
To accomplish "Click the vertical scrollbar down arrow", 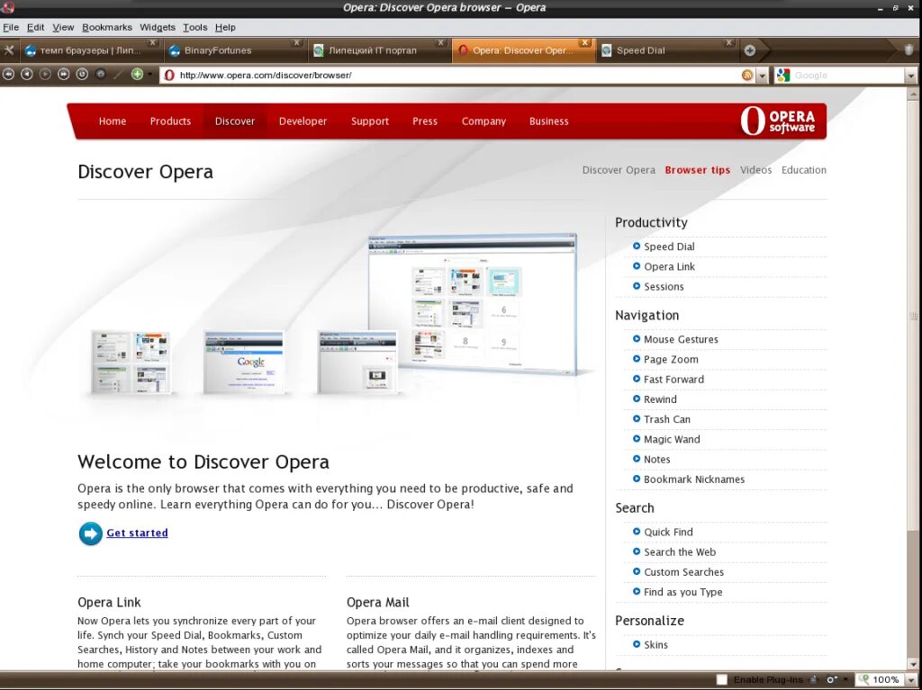I will pyautogui.click(x=913, y=664).
